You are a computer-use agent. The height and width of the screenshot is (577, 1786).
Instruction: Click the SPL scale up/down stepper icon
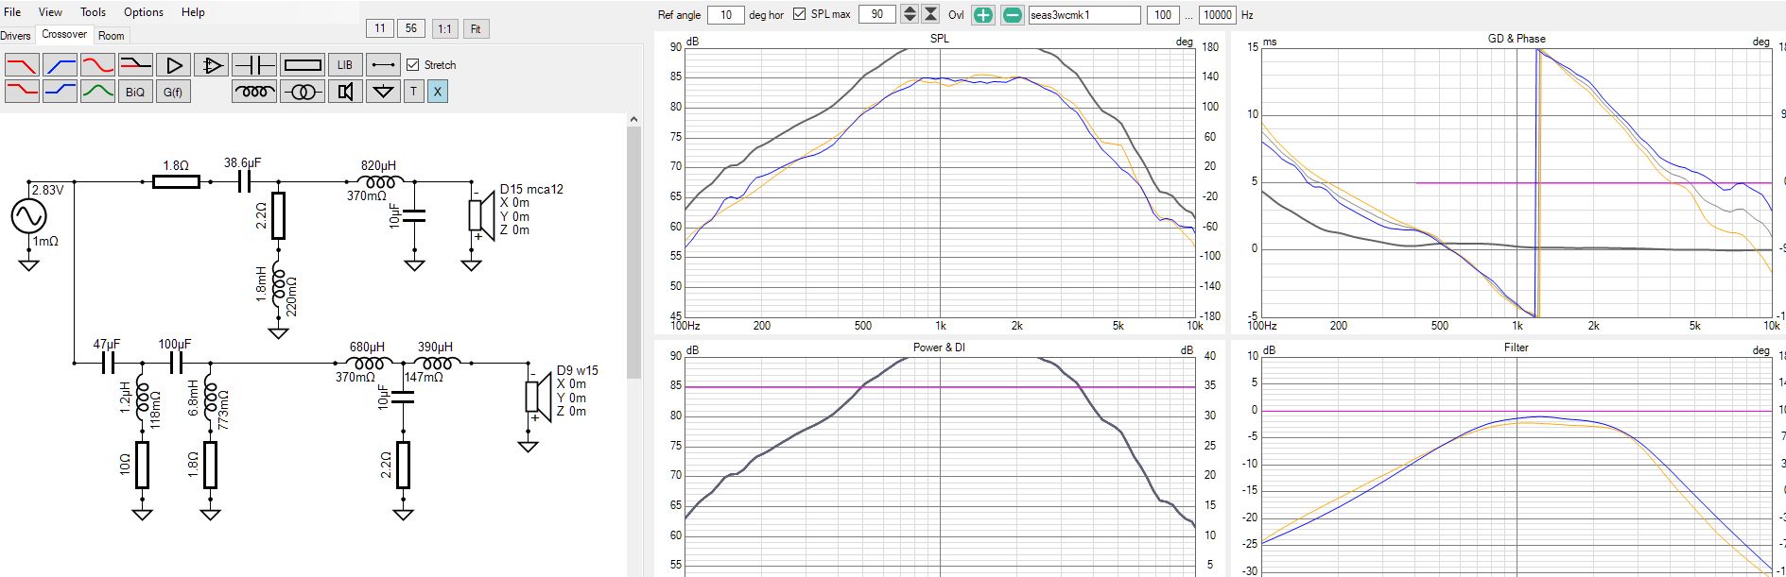click(910, 14)
